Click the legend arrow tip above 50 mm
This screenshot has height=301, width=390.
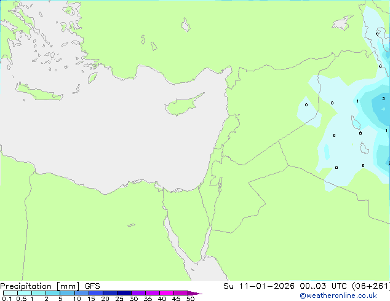(195, 293)
